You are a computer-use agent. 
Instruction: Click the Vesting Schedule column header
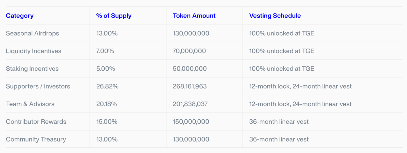click(x=275, y=16)
